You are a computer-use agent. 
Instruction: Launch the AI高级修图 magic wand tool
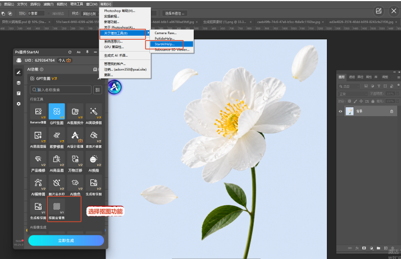(x=94, y=114)
